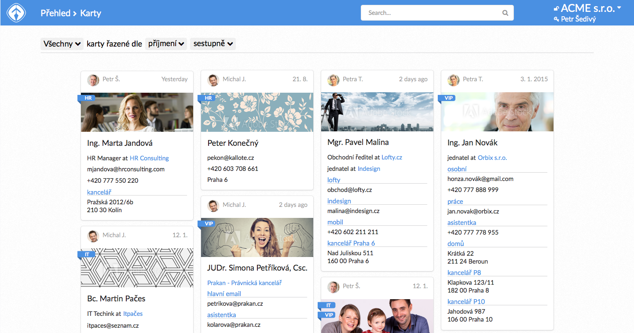Image resolution: width=634 pixels, height=333 pixels.
Task: Open the sestupně sort order dropdown
Action: pos(213,44)
